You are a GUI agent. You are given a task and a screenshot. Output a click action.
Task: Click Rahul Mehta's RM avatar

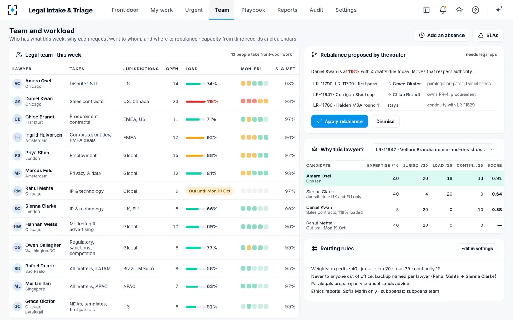[17, 191]
